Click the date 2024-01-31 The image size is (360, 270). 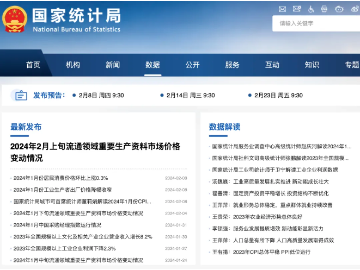[176, 225]
